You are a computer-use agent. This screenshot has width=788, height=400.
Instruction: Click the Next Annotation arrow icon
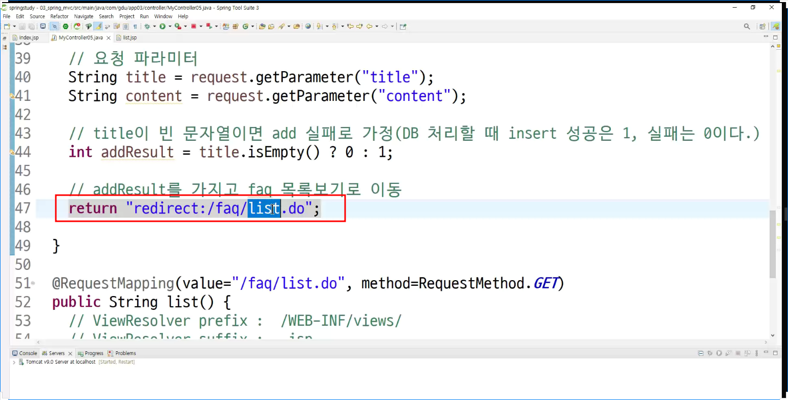320,26
